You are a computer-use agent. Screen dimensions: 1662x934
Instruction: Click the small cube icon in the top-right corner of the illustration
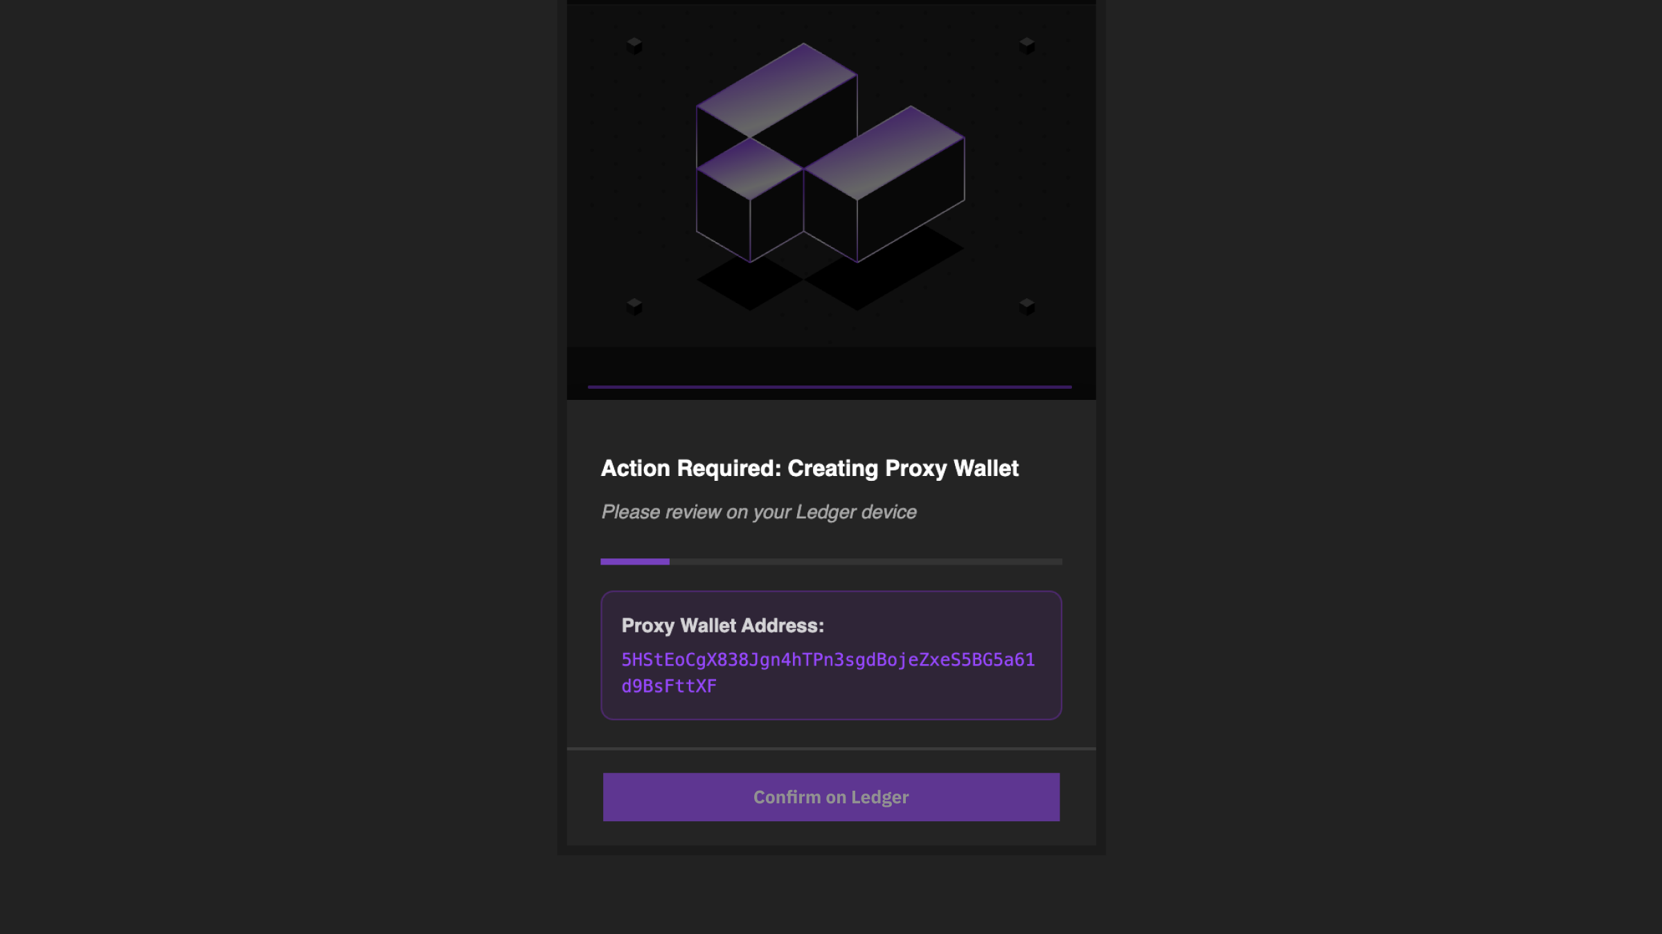tap(1027, 46)
